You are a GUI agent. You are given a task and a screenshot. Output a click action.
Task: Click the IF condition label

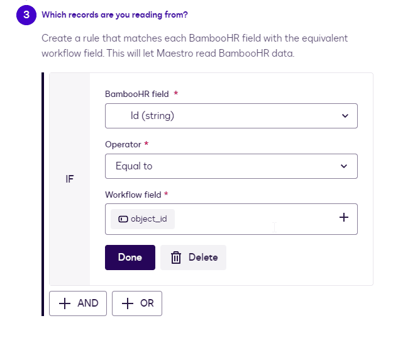click(70, 179)
